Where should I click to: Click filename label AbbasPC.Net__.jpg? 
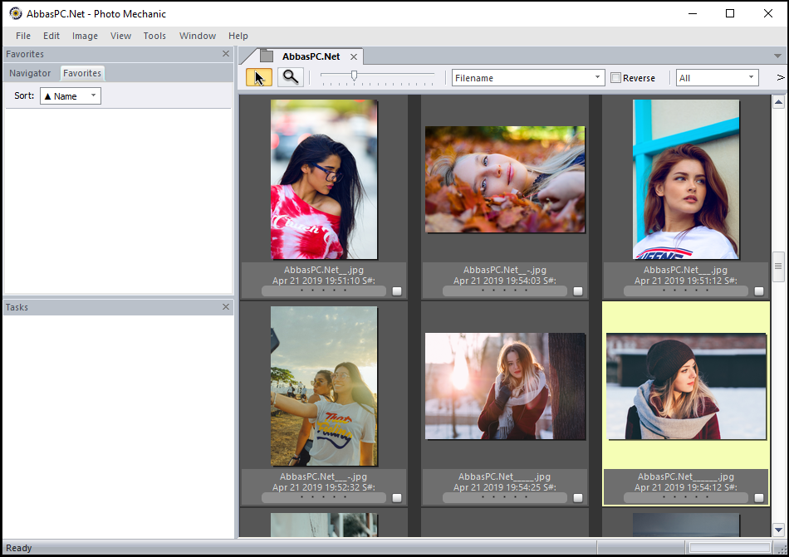[324, 270]
